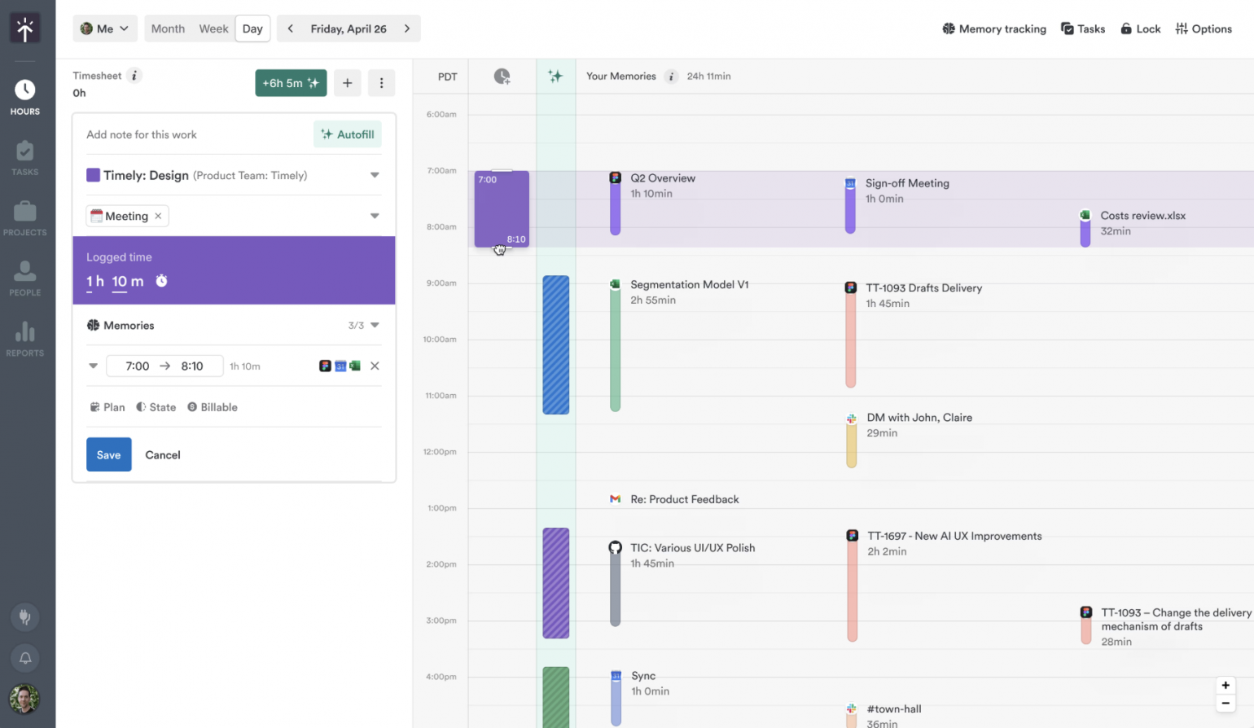Open notifications via the bell icon
The height and width of the screenshot is (728, 1254).
coord(24,658)
